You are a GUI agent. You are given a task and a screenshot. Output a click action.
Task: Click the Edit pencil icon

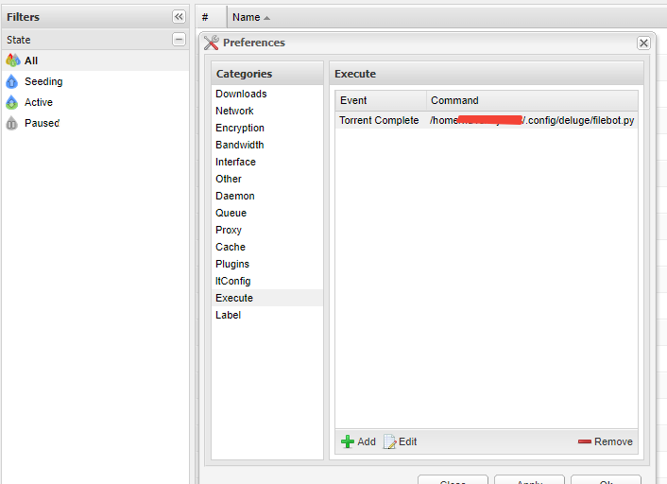pos(389,441)
